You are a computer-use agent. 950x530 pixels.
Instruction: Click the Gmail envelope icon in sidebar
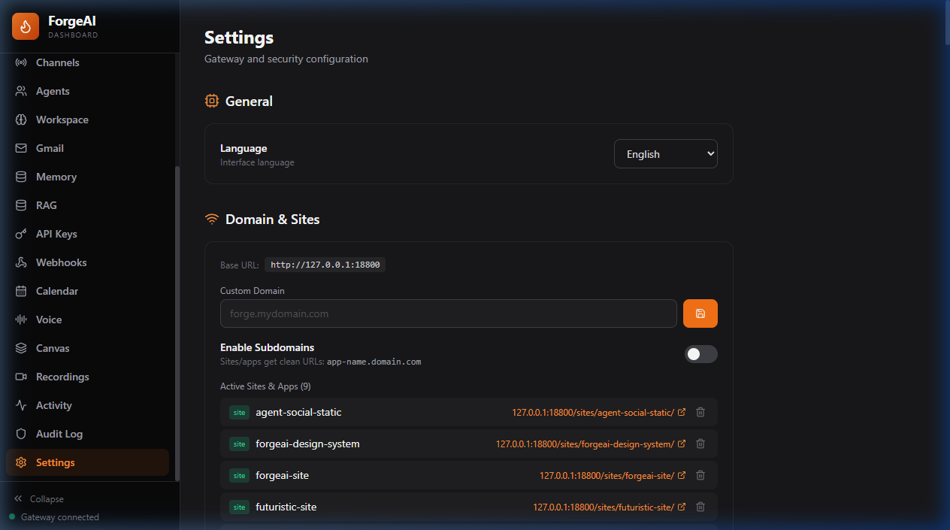(21, 148)
